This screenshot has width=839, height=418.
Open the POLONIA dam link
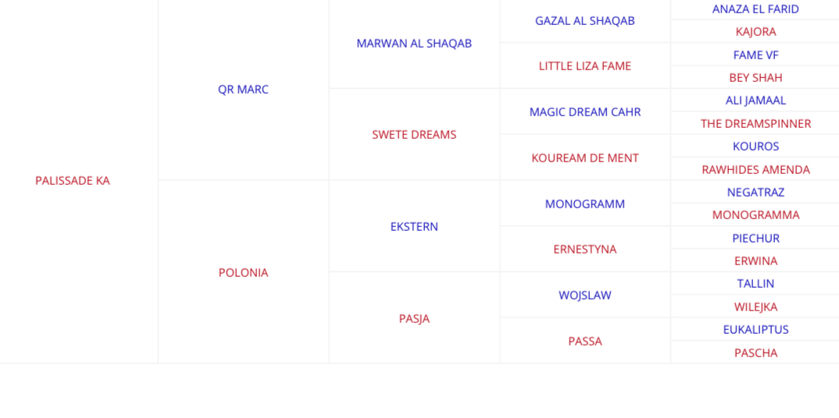click(x=243, y=273)
